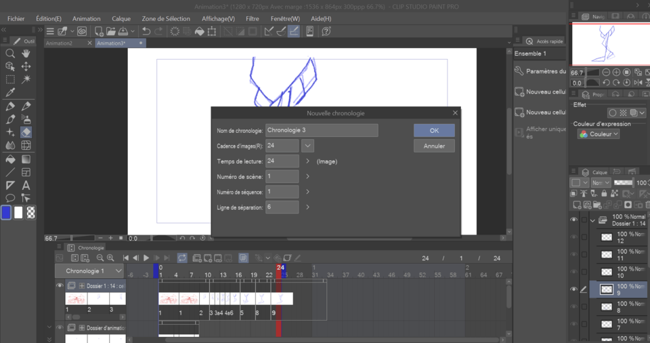Collapse the Dossier 1 layer folder
The width and height of the screenshot is (650, 343).
coord(592,220)
